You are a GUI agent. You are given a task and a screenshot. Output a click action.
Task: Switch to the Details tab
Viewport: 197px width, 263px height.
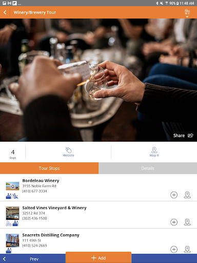[148, 168]
